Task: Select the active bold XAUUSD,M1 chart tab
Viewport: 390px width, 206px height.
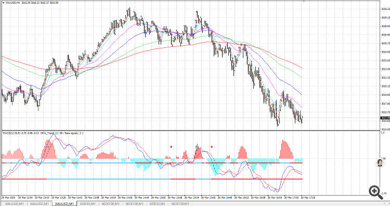Action: pyautogui.click(x=64, y=204)
